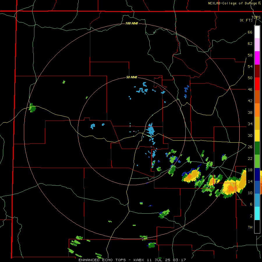This screenshot has width=262, height=262.
Task: Click the legend value '2'
Action: click(x=251, y=216)
